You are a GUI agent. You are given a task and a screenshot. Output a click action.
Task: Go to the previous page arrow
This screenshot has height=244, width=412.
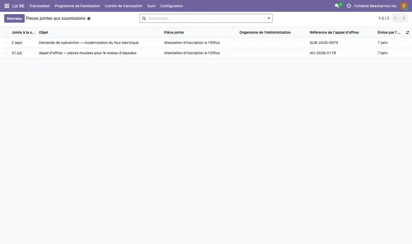point(395,18)
